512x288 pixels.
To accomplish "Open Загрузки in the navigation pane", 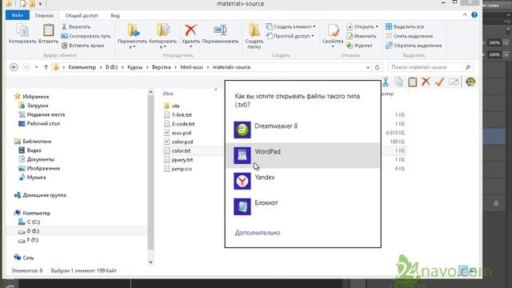I will 34,106.
